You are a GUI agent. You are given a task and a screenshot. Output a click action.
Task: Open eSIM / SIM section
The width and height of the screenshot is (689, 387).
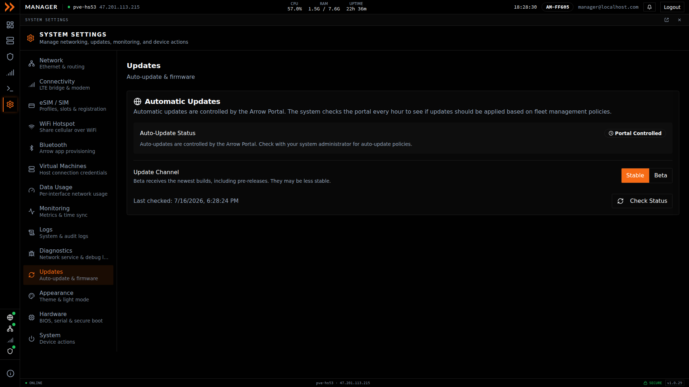coord(68,106)
